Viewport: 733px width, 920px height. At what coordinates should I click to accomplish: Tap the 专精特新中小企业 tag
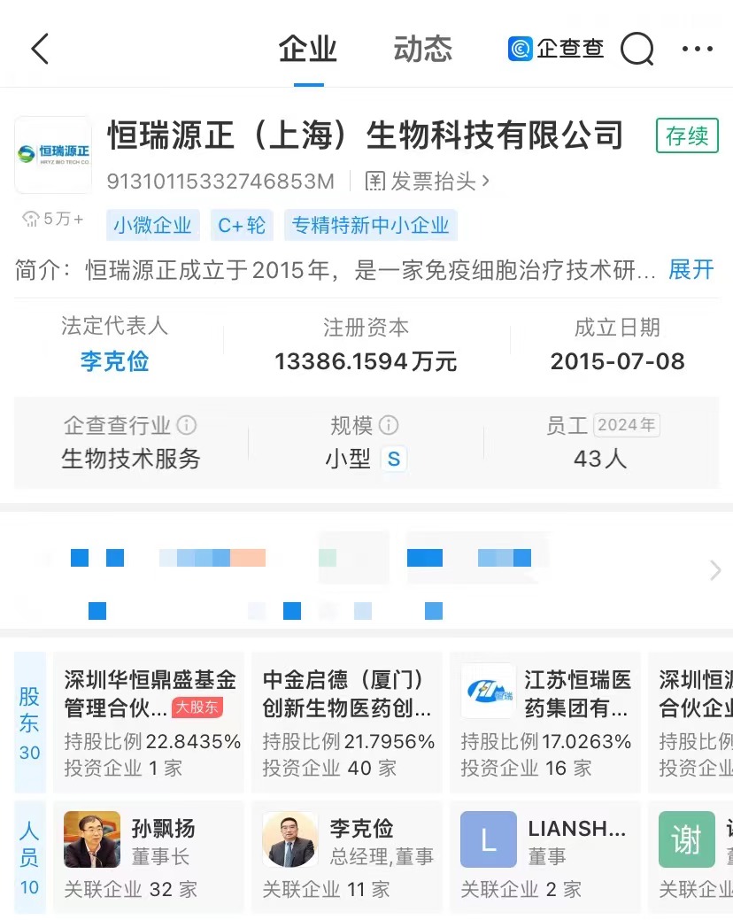(371, 225)
